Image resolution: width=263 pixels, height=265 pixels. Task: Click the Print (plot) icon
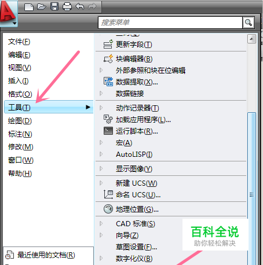pos(67,7)
